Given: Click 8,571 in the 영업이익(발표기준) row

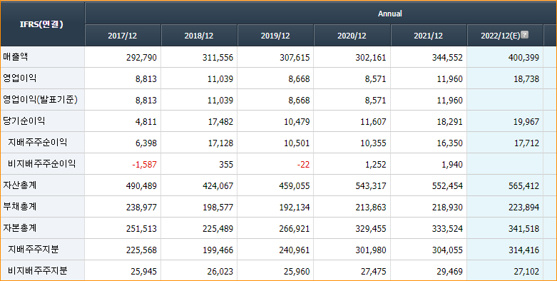Looking at the screenshot, I should coord(375,101).
